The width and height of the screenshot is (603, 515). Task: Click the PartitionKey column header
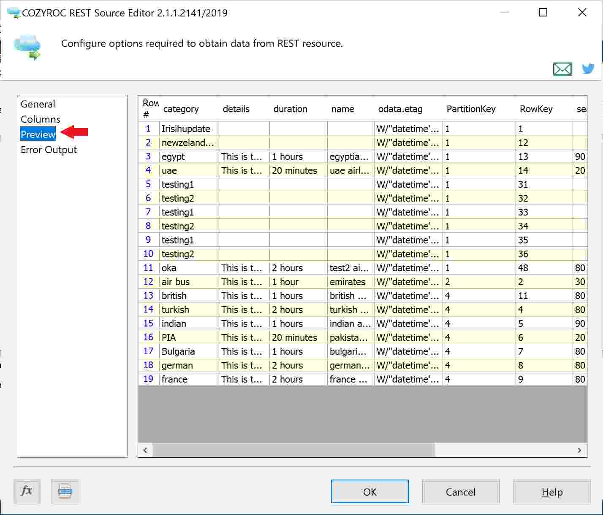(x=479, y=109)
